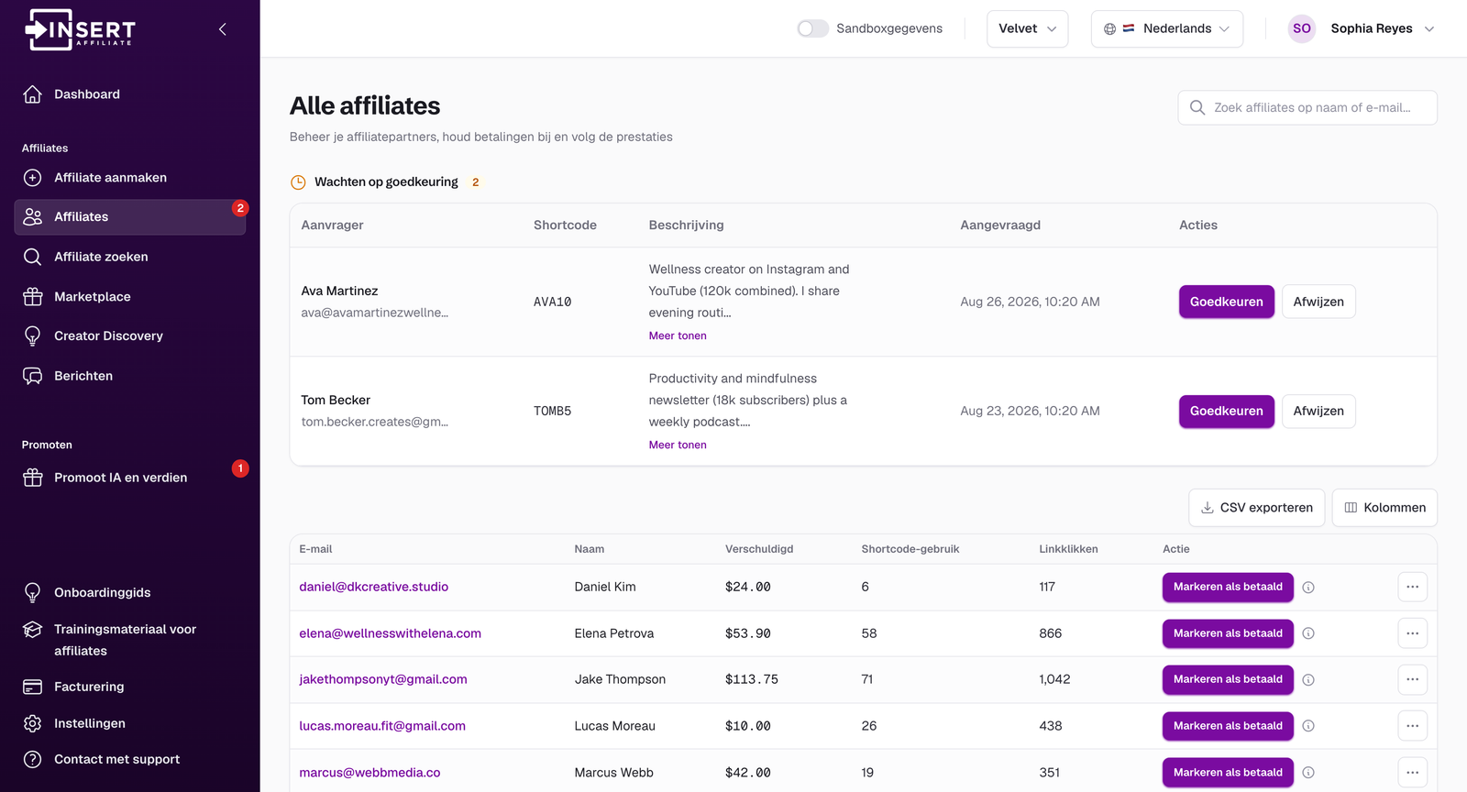
Task: Open more options for Elena Petrova's row
Action: click(1413, 633)
